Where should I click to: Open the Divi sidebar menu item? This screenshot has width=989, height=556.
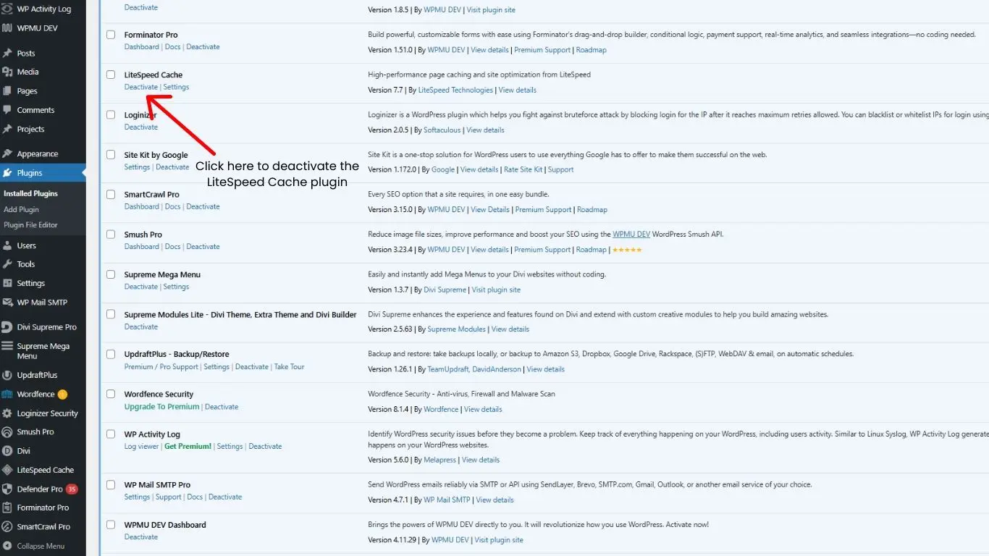24,450
